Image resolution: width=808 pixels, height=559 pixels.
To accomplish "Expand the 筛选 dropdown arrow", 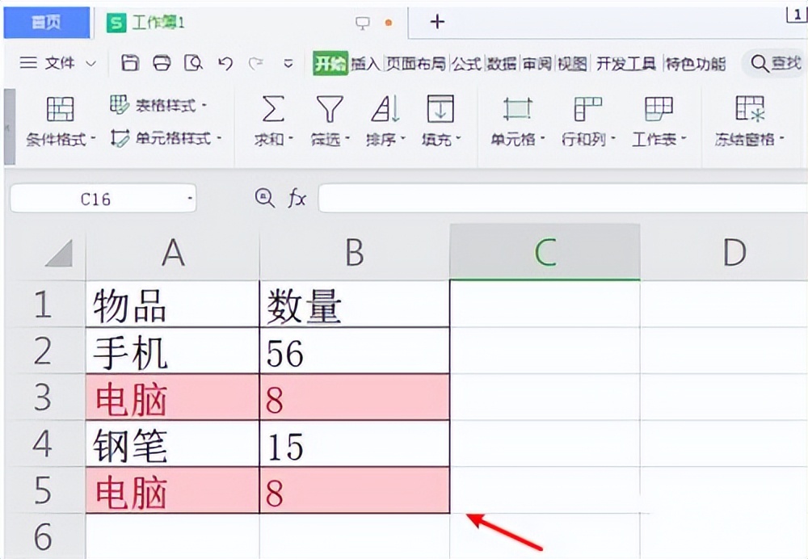I will pyautogui.click(x=347, y=139).
